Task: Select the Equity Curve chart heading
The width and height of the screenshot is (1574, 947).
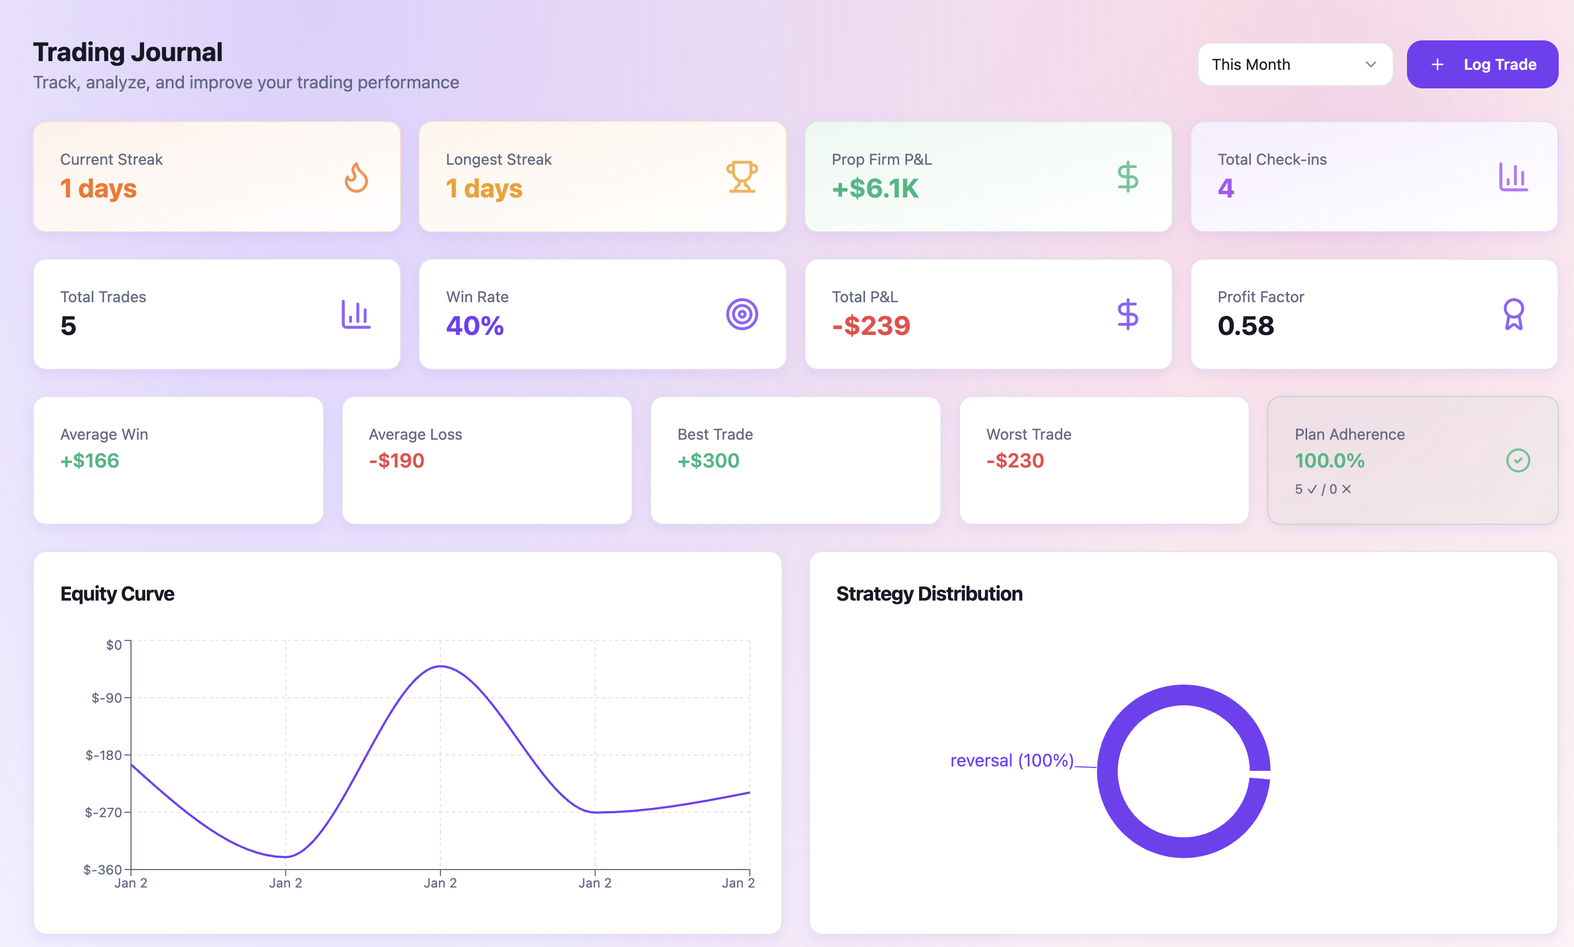Action: tap(117, 594)
